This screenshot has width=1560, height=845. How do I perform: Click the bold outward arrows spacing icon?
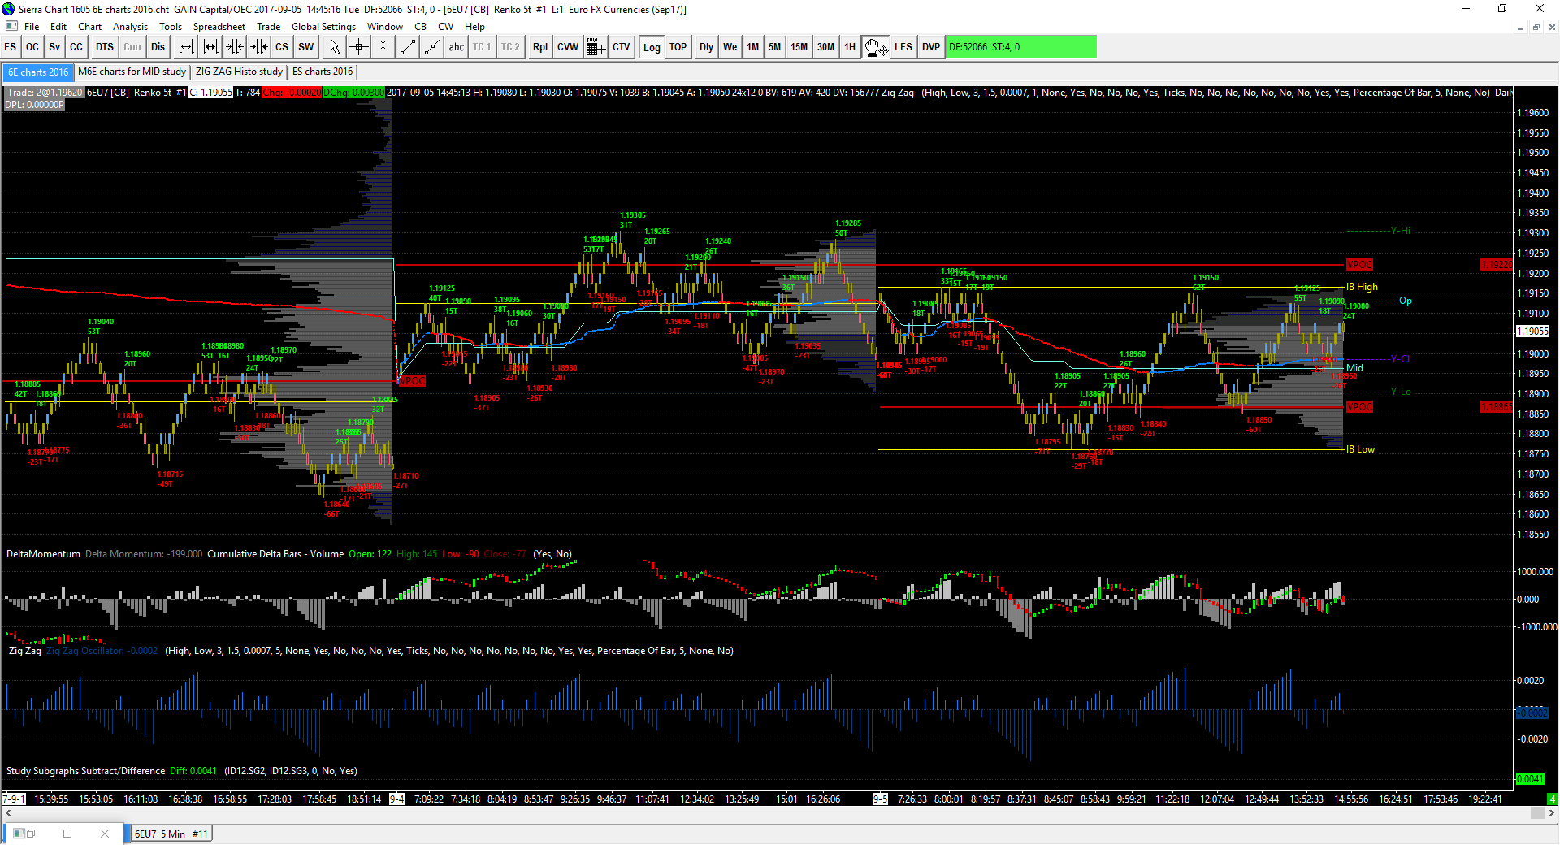[x=210, y=47]
